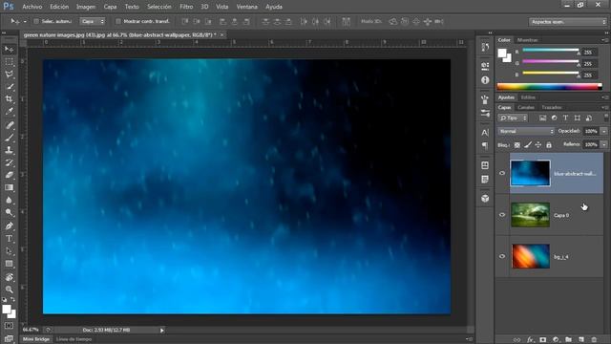Image resolution: width=611 pixels, height=344 pixels.
Task: Filter layers by type layers icon
Action: click(565, 118)
